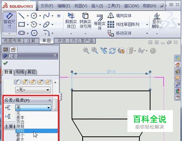182x141 pixels.
Task: Click Offset Entities (等距实体) tool
Action: tap(99, 22)
